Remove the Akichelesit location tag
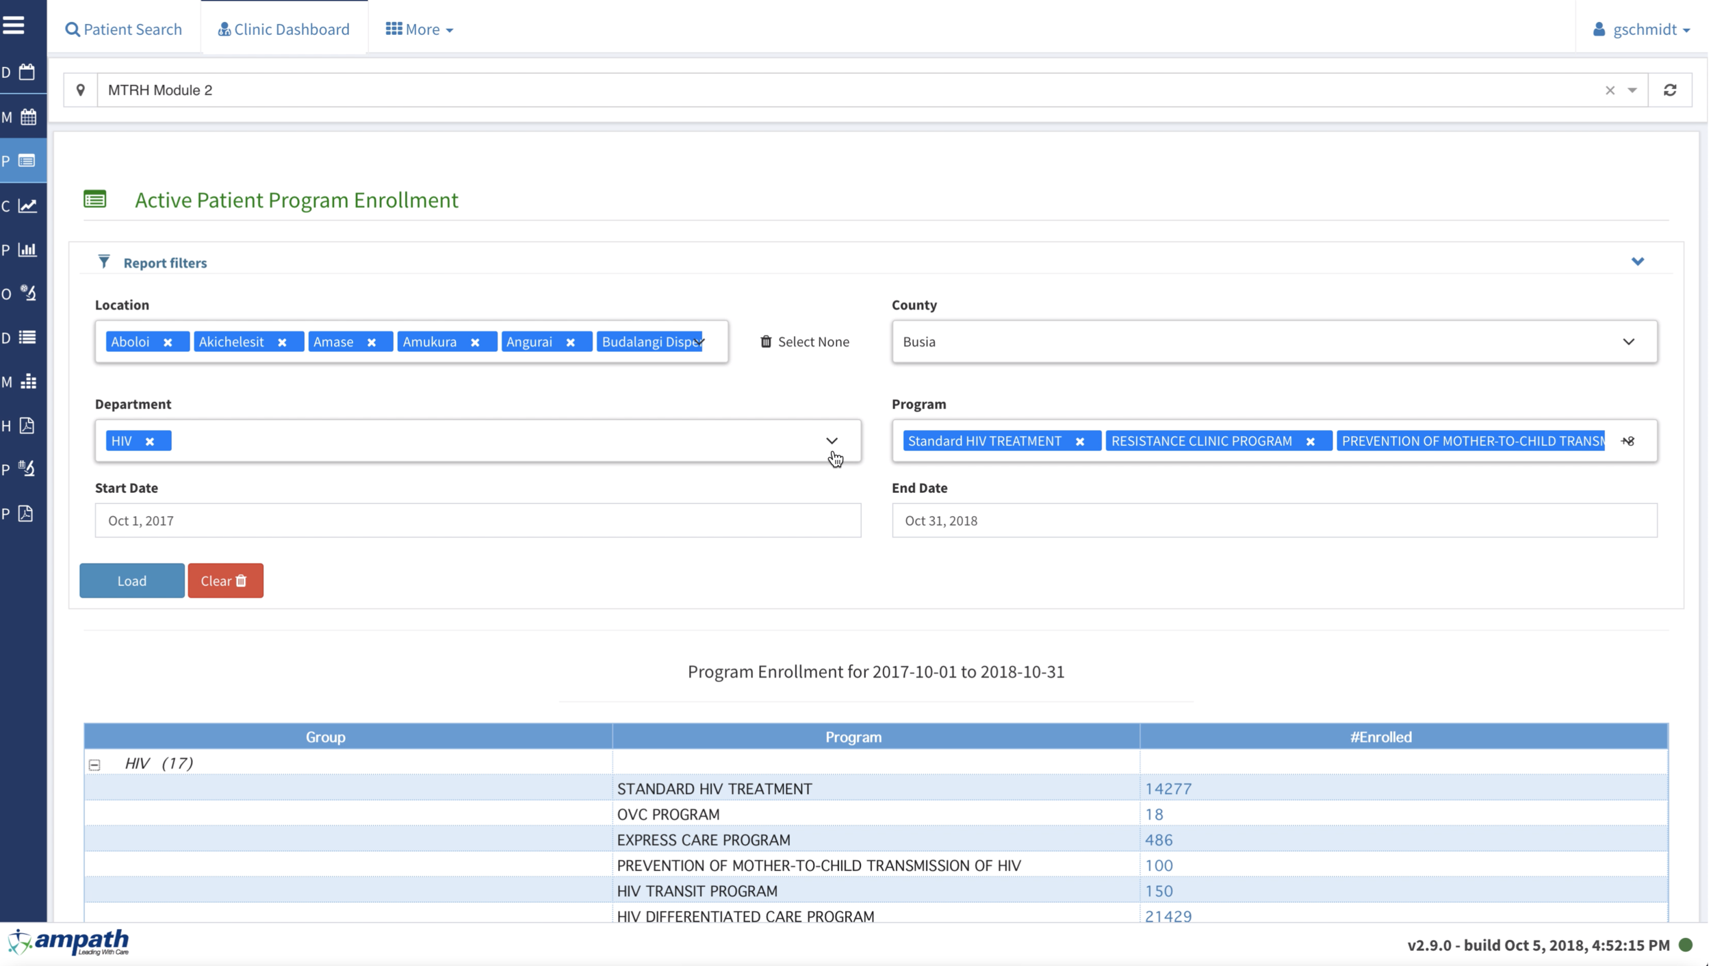This screenshot has width=1711, height=966. pos(282,342)
